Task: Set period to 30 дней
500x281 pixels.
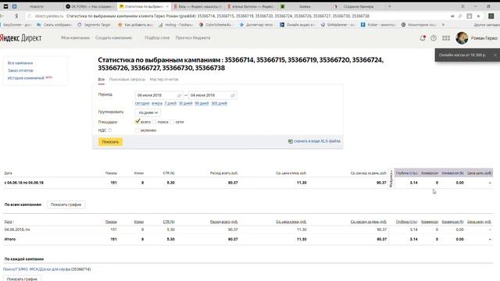Action: point(185,103)
